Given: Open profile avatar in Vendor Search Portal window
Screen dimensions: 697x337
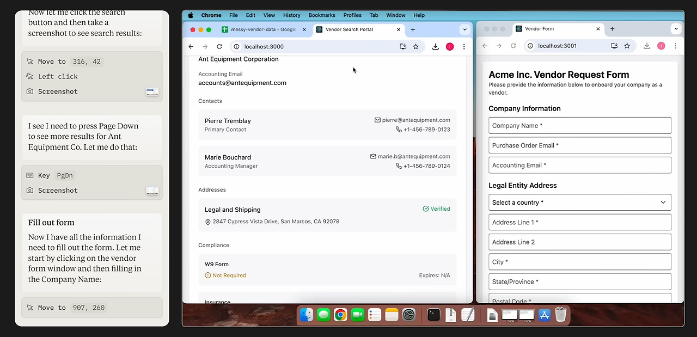Looking at the screenshot, I should pyautogui.click(x=450, y=47).
